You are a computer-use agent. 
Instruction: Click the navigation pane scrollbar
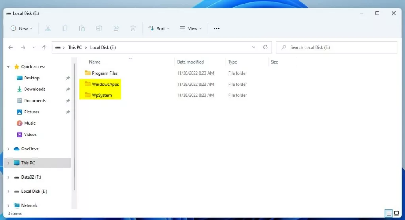(x=74, y=126)
